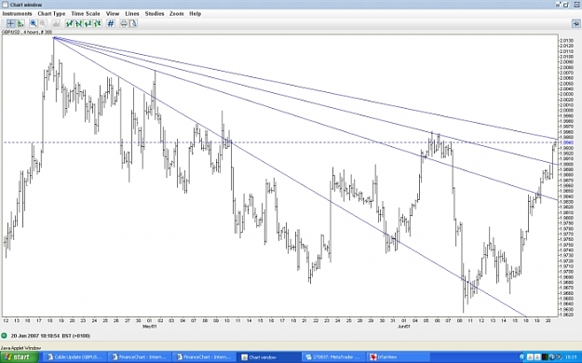Click the Java Applet Window status text
582x363 pixels.
(x=20, y=348)
